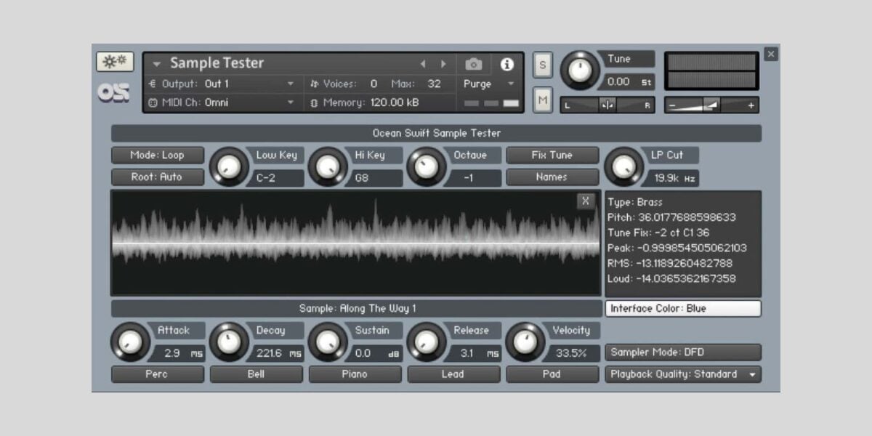
Task: Select the Piano preset
Action: pos(355,374)
